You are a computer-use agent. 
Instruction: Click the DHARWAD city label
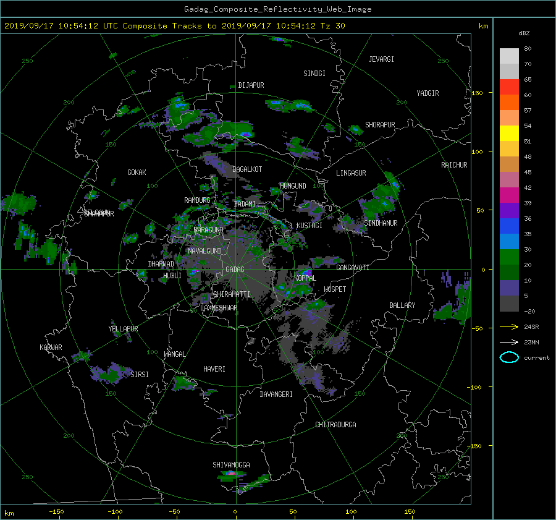161,264
